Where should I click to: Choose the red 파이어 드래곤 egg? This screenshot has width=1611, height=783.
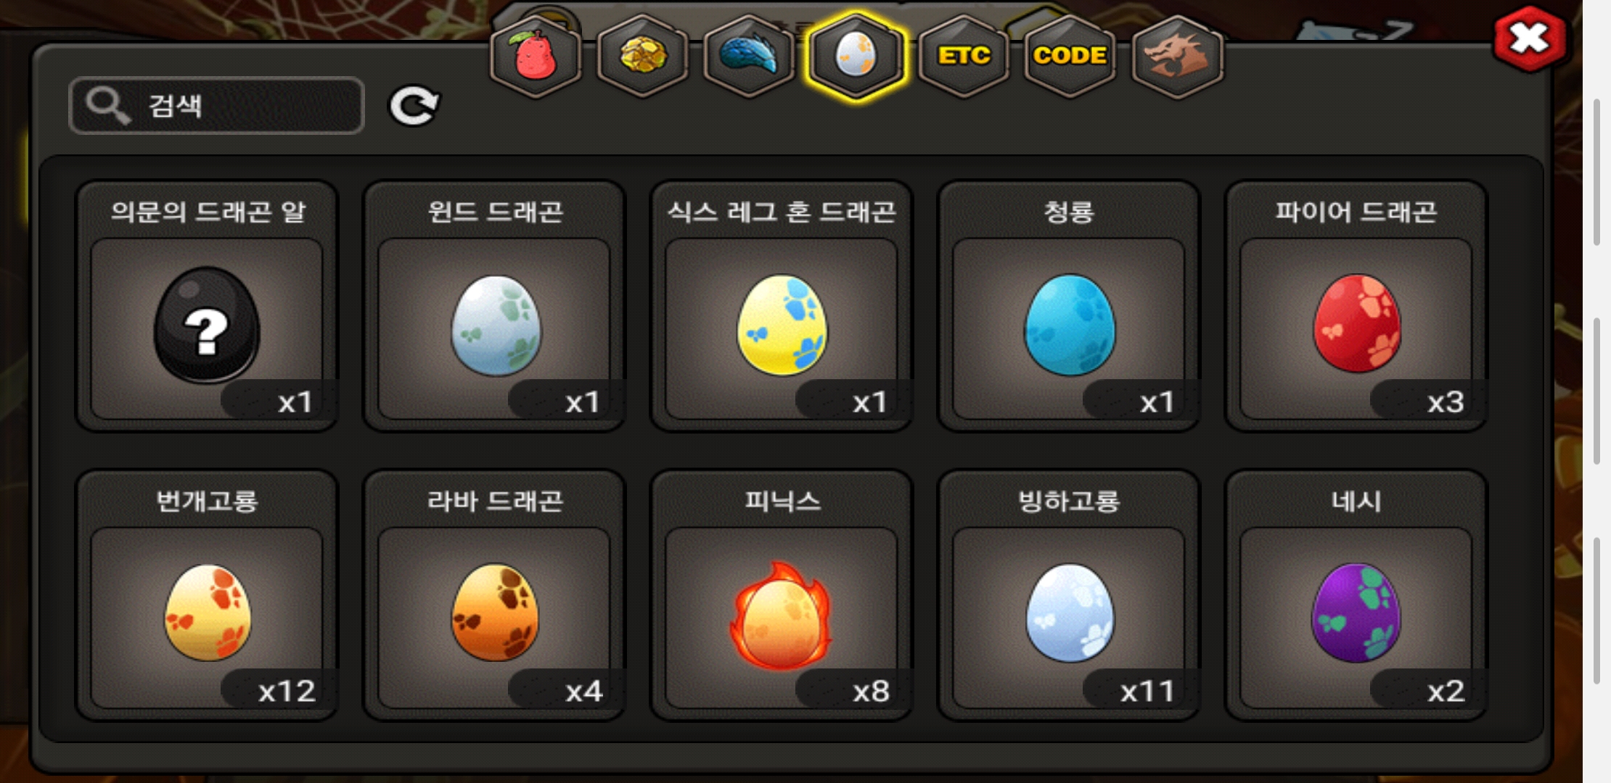tap(1356, 323)
